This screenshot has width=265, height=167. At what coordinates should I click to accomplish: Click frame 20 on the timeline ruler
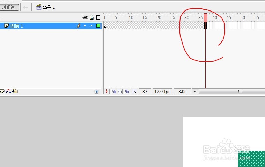pyautogui.click(x=159, y=17)
